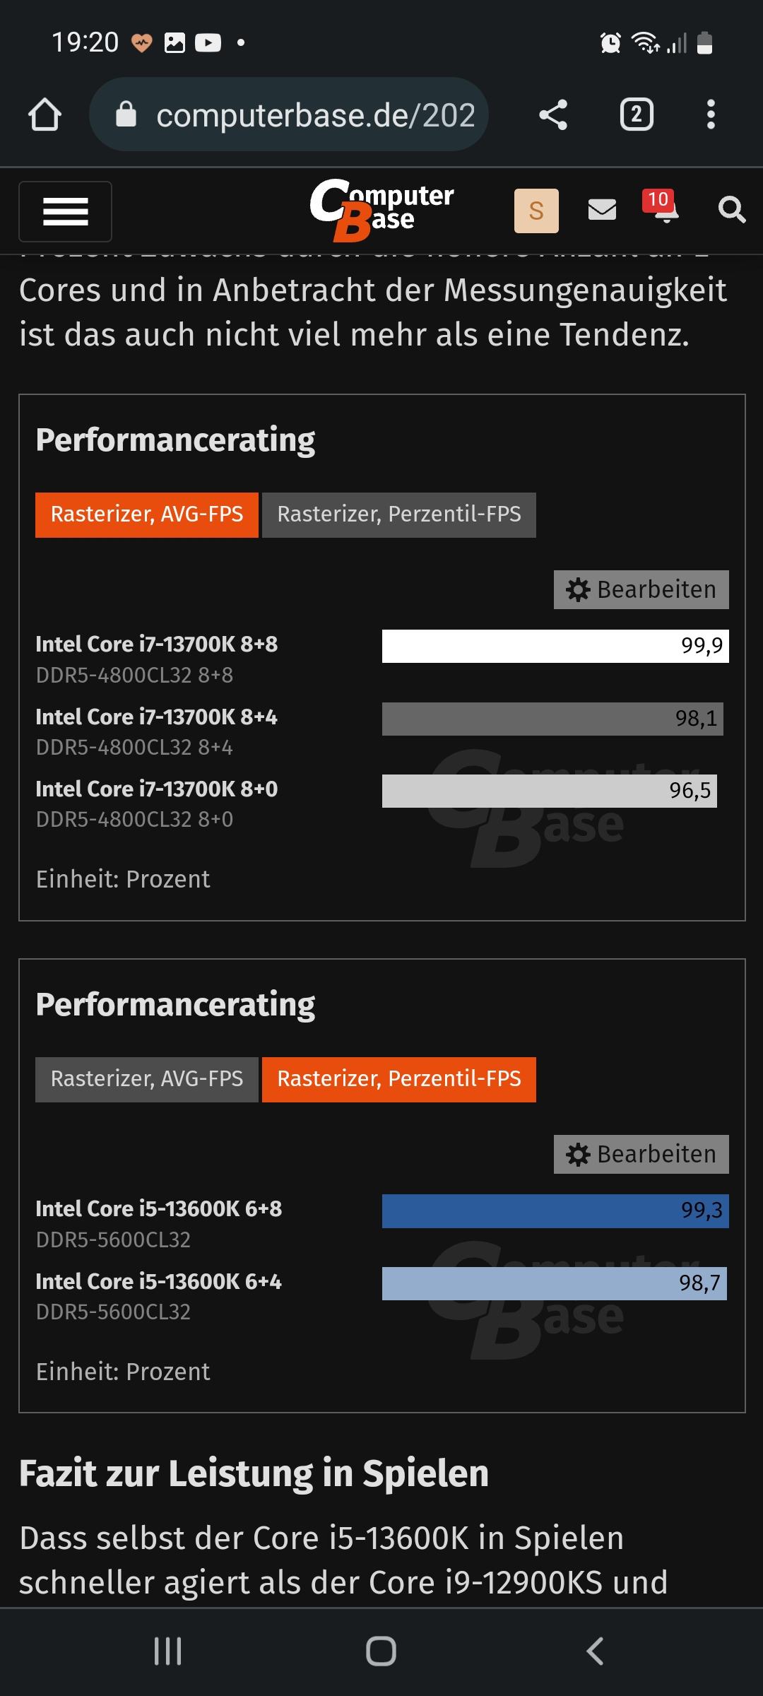Select active Rasterizer, AVG-FPS tab in first chart
Image resolution: width=763 pixels, height=1696 pixels.
(x=147, y=514)
